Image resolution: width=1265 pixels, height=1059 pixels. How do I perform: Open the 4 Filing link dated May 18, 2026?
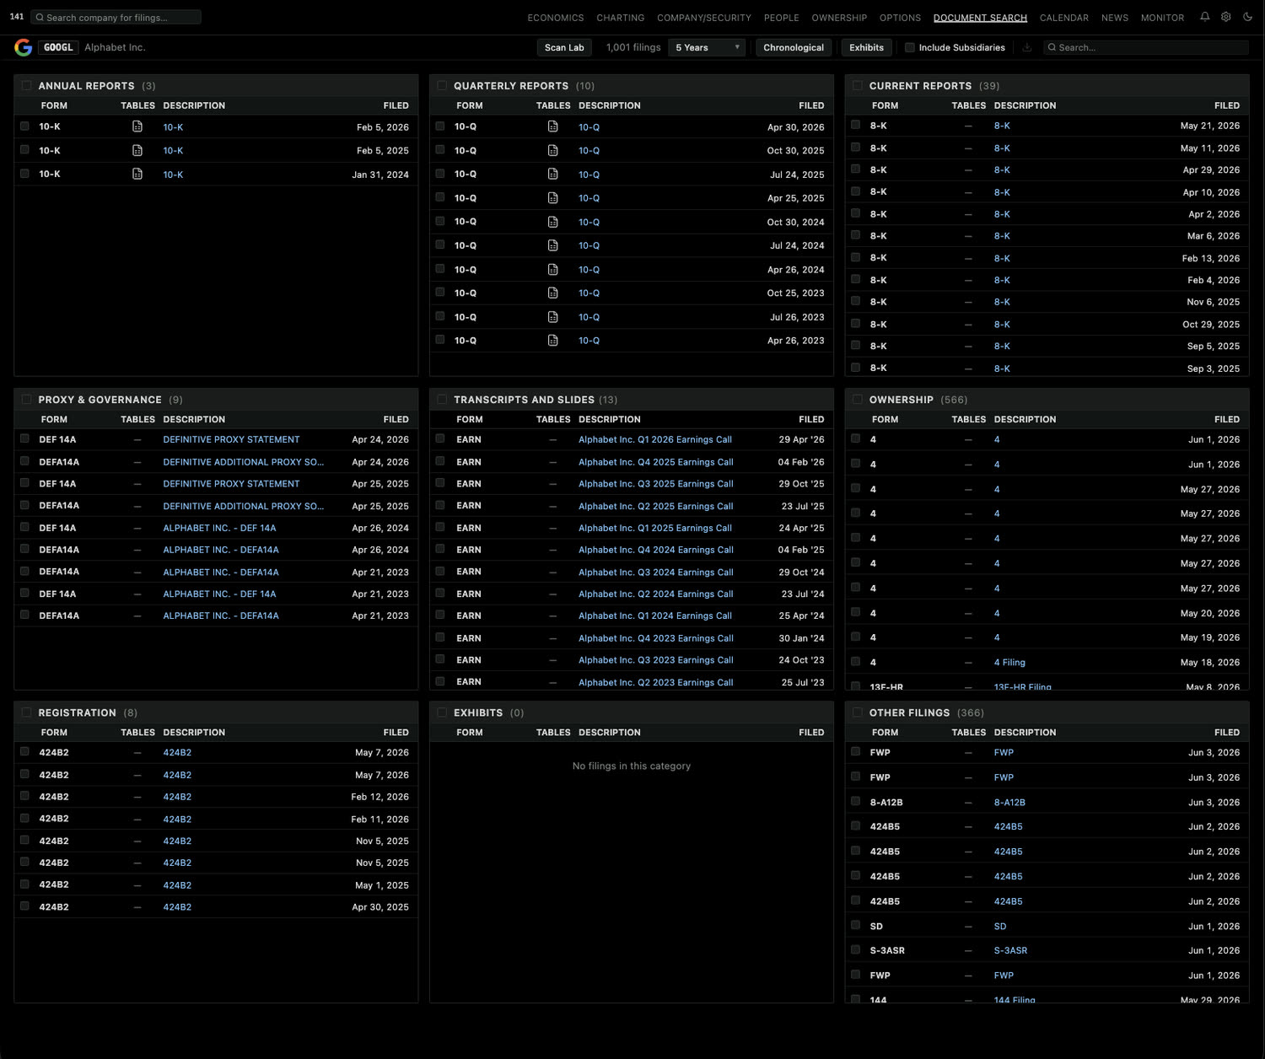1009,662
